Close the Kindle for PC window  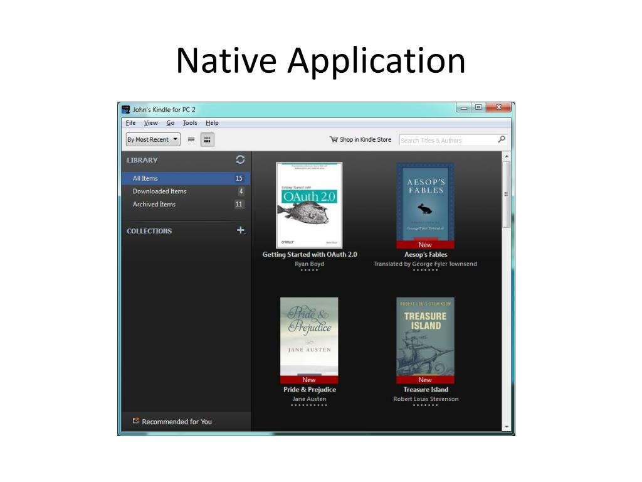tap(498, 107)
